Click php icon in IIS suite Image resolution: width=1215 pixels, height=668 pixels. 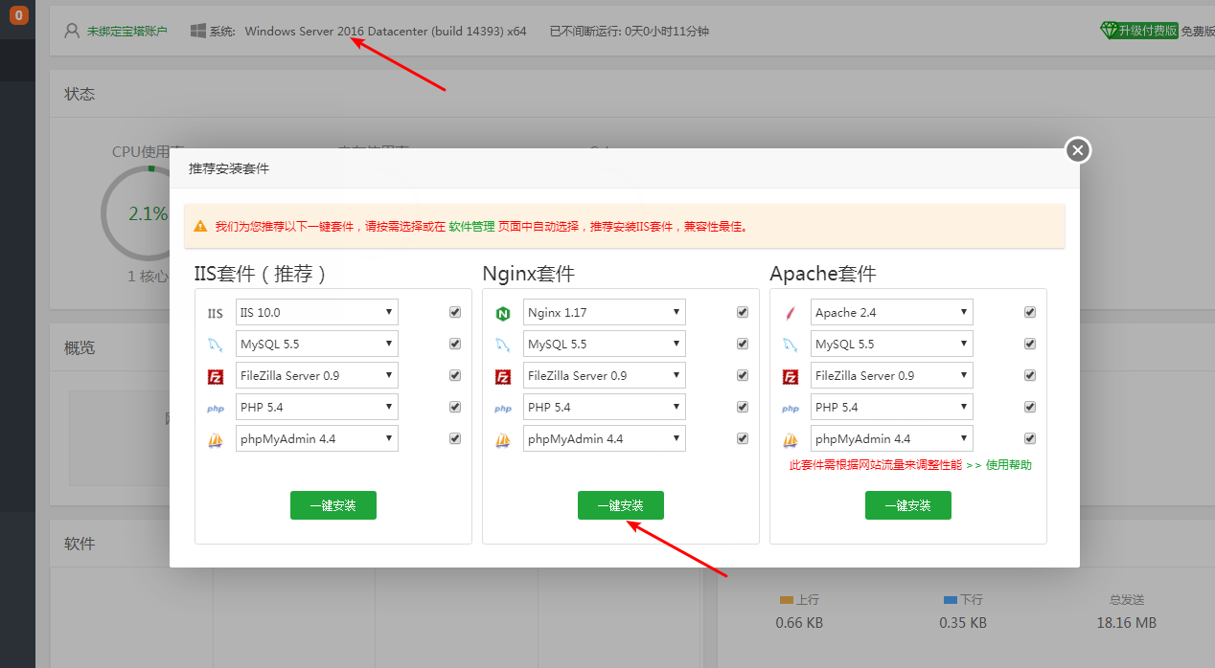[x=216, y=409]
